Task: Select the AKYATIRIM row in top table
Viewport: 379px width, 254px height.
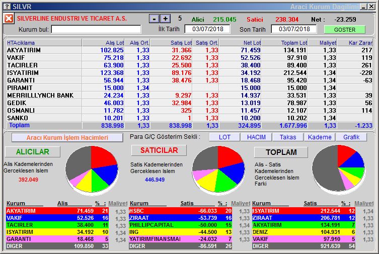Action: 189,50
